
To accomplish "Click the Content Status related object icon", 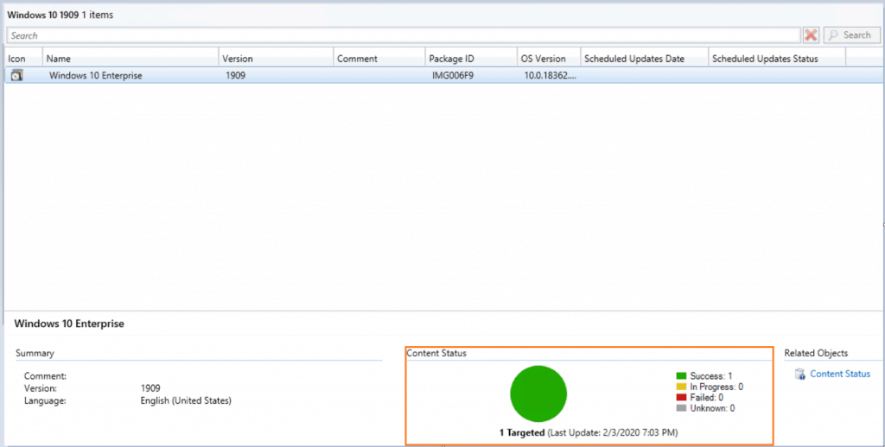I will [799, 375].
